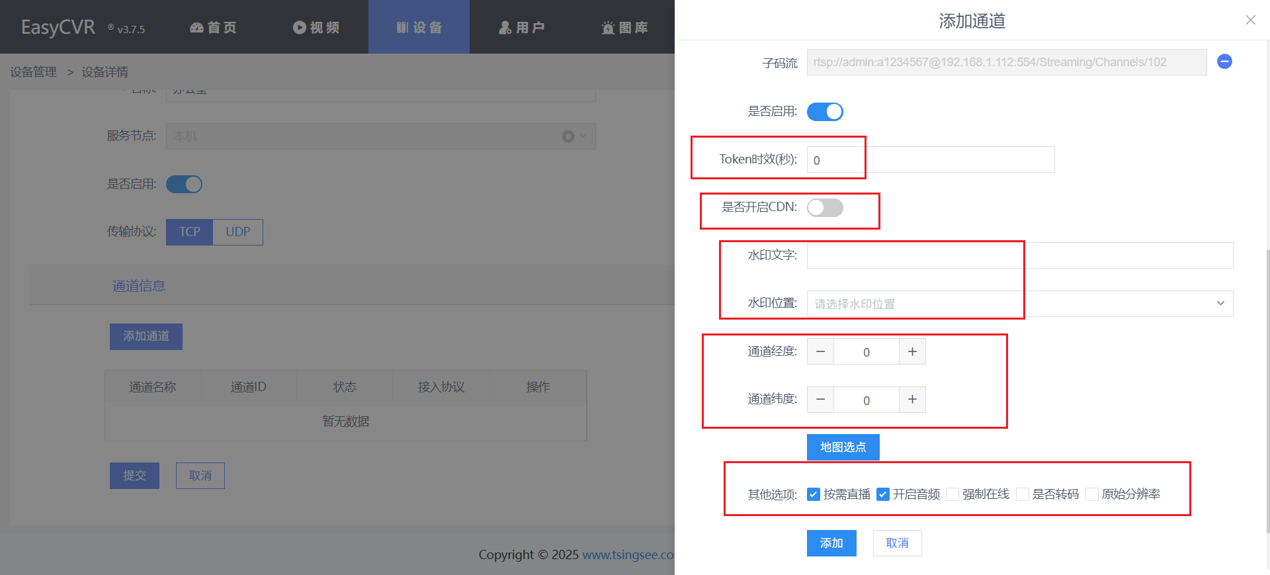Viewport: 1270px width, 575px height.
Task: Go to 视频 section in top navigation
Action: tap(316, 27)
